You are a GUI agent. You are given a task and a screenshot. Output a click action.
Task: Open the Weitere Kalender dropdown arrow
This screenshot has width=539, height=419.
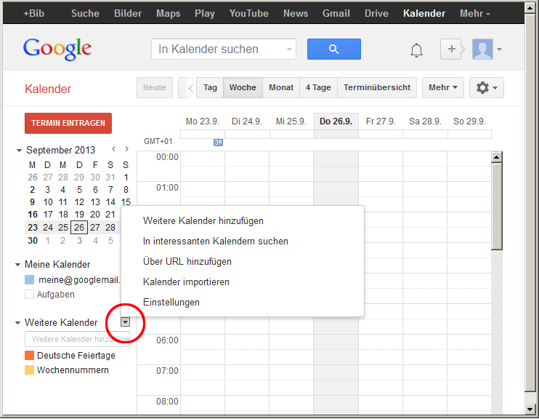(125, 322)
